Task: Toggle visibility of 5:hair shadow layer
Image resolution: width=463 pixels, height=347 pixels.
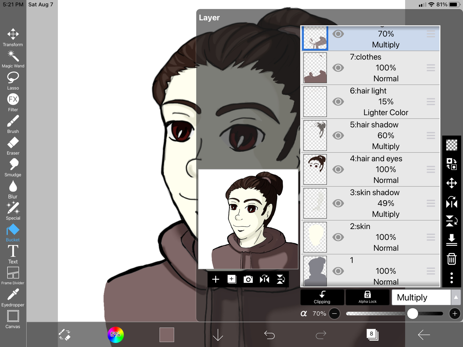Action: pos(338,136)
